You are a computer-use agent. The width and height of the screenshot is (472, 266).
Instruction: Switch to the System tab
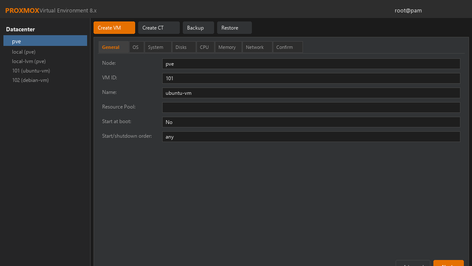coord(158,47)
